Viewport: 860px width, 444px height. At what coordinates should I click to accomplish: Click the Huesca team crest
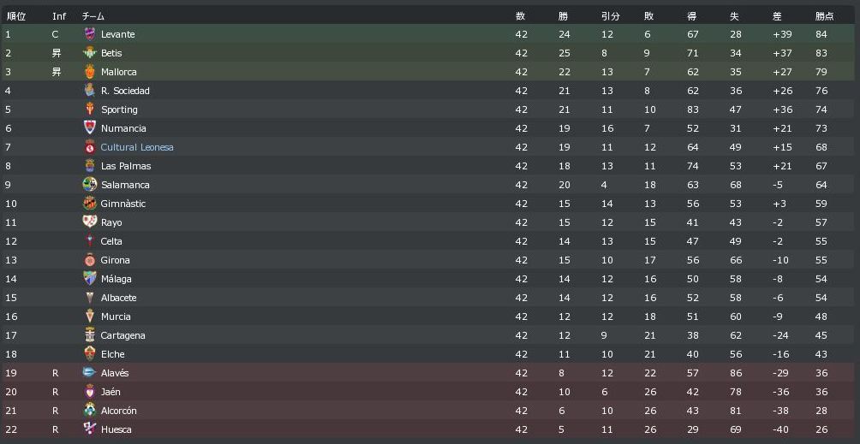pos(89,429)
